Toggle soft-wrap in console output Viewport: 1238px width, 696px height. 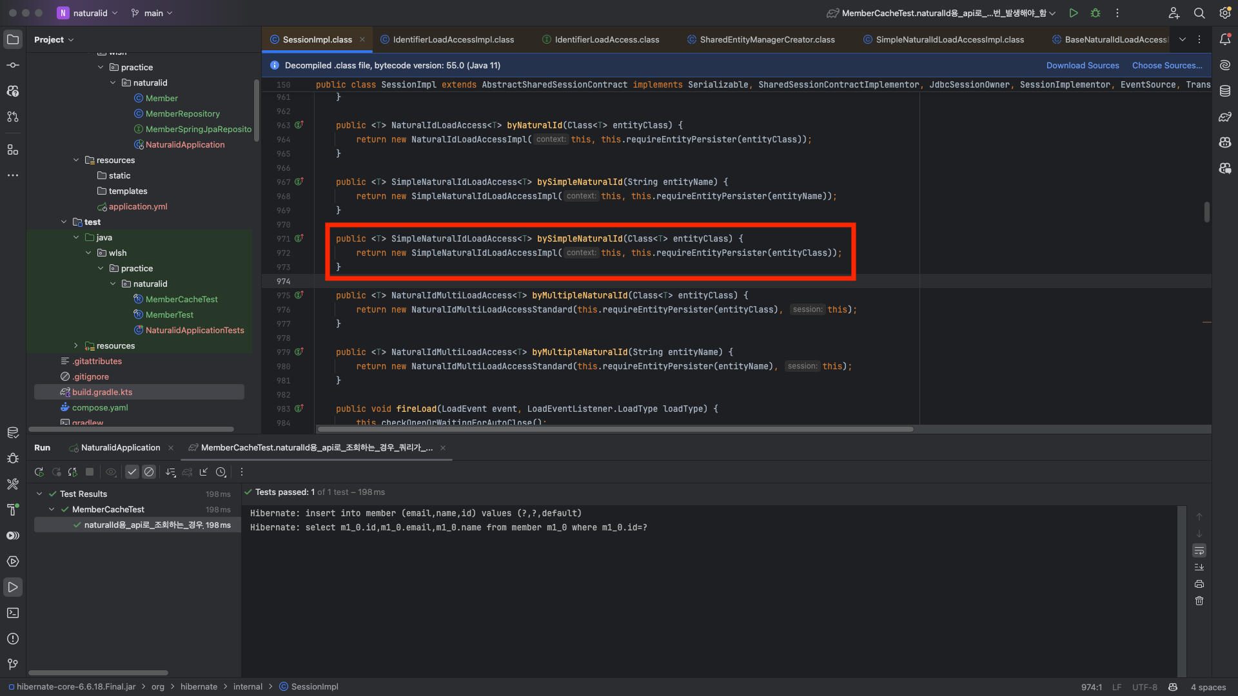[x=1199, y=551]
